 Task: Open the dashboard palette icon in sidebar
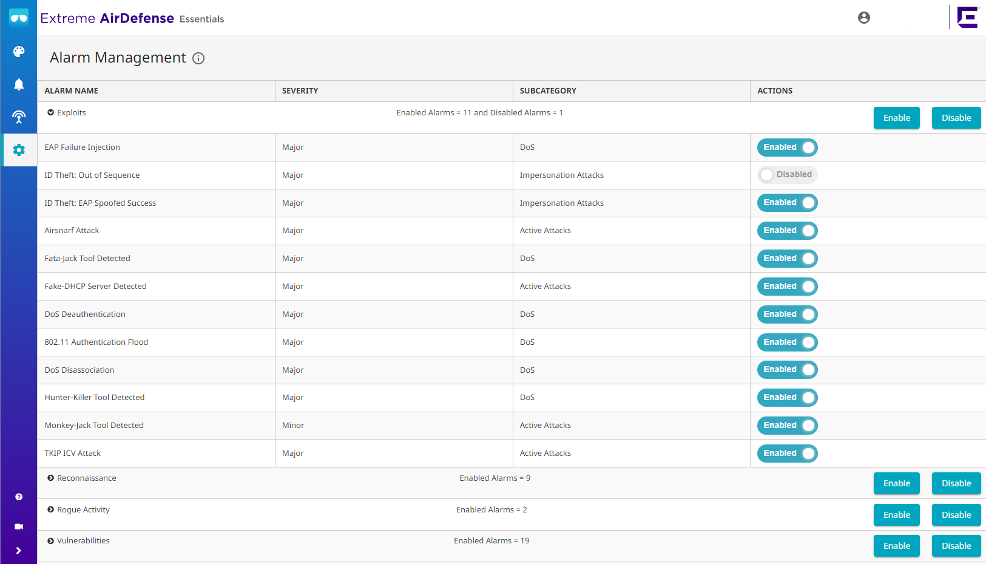click(19, 52)
